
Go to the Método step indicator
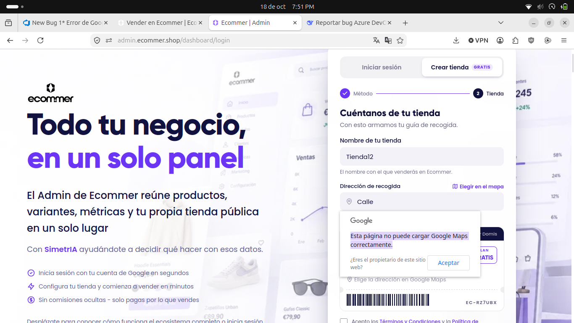[x=357, y=93]
